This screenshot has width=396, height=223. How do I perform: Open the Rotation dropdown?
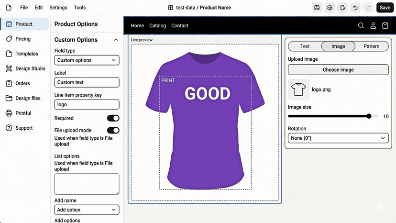click(x=338, y=138)
